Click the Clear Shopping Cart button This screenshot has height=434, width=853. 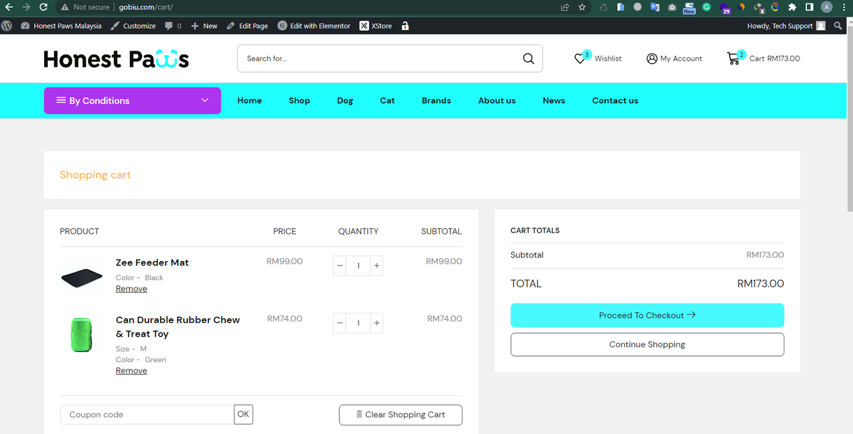point(401,415)
